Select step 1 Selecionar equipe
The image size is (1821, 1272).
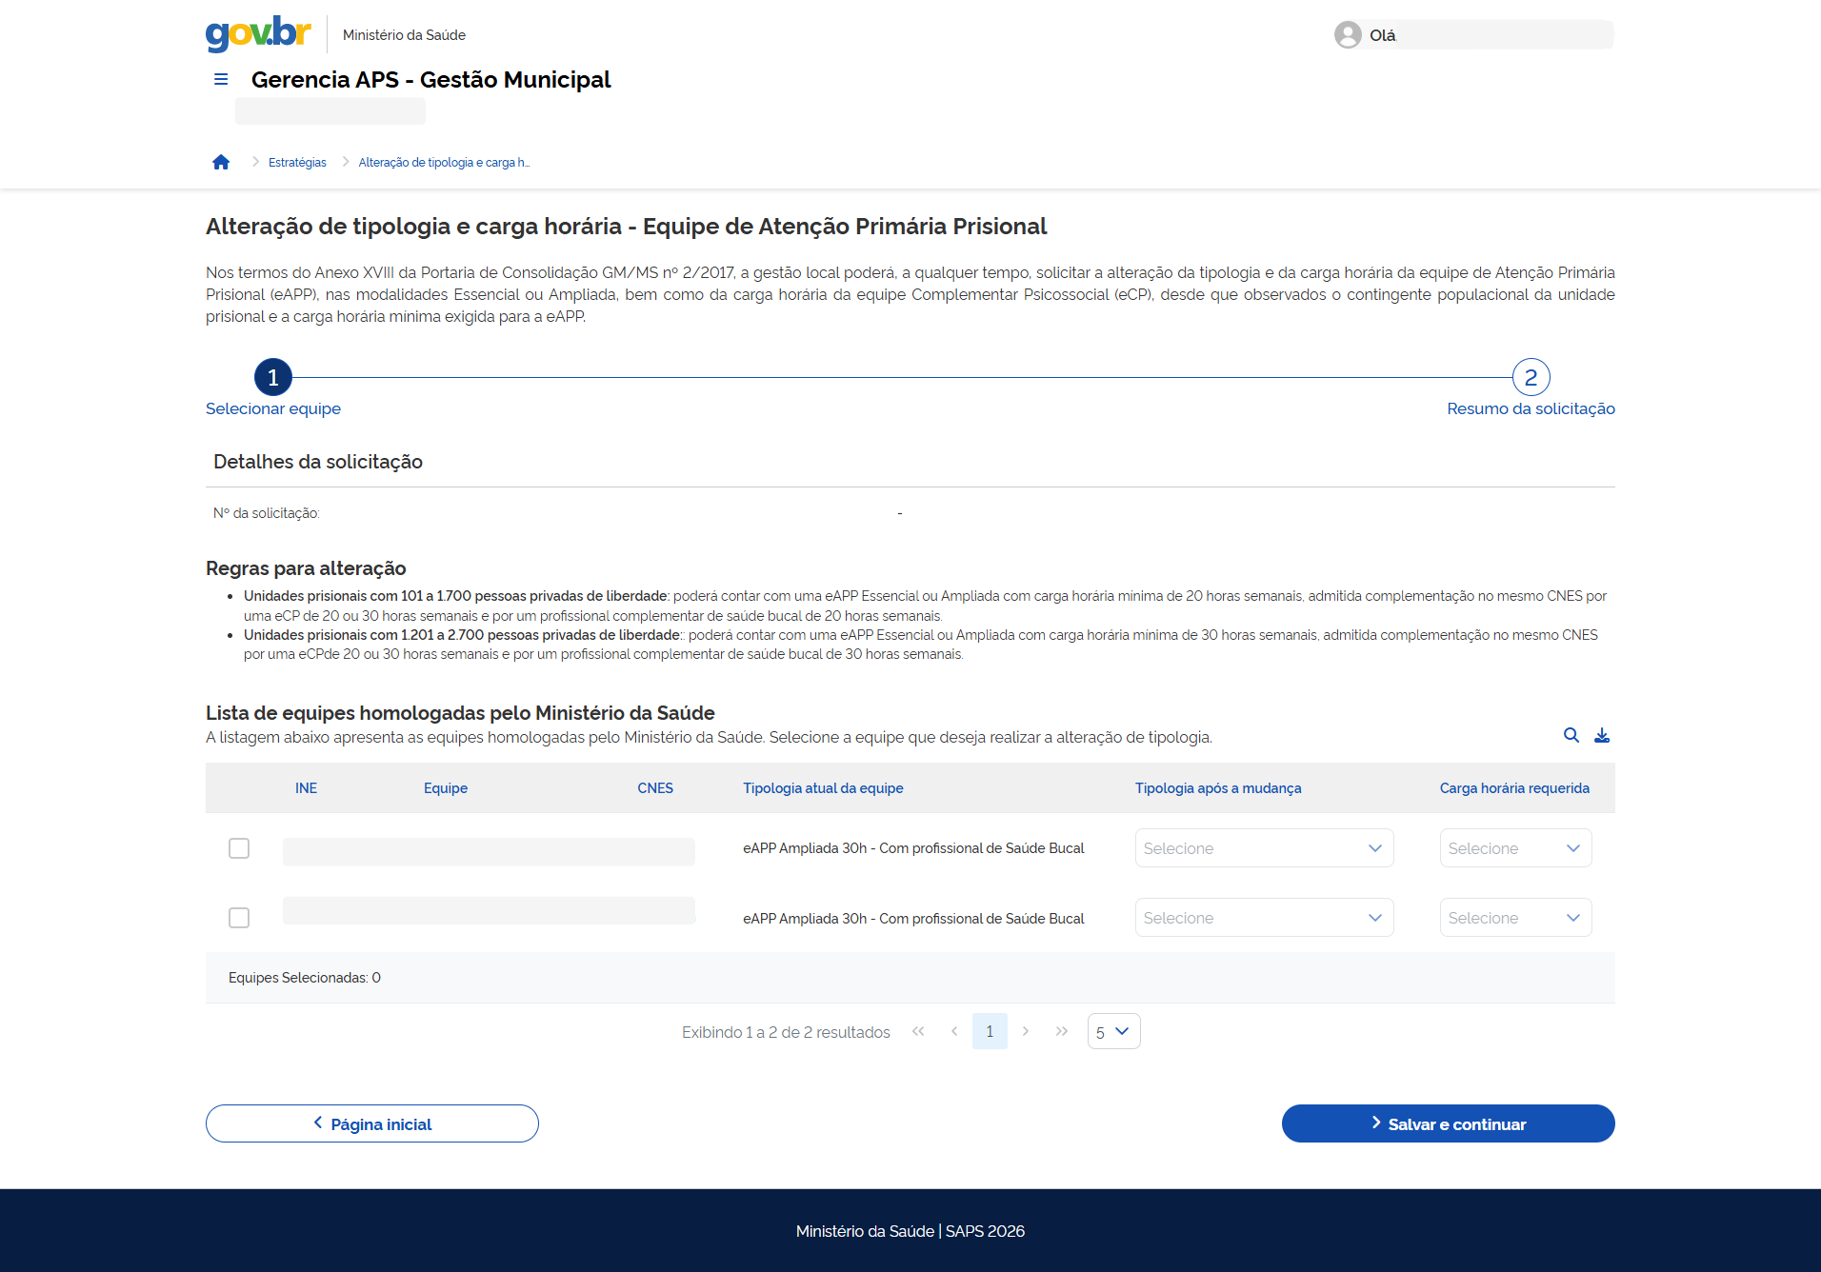(x=273, y=378)
